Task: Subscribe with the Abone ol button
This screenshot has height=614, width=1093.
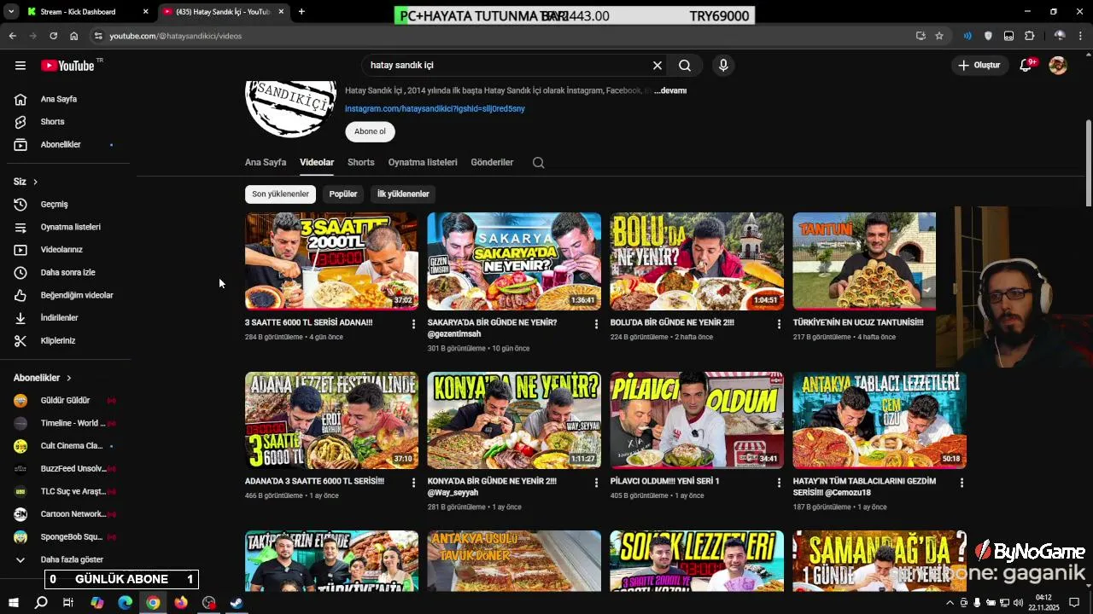Action: tap(370, 132)
